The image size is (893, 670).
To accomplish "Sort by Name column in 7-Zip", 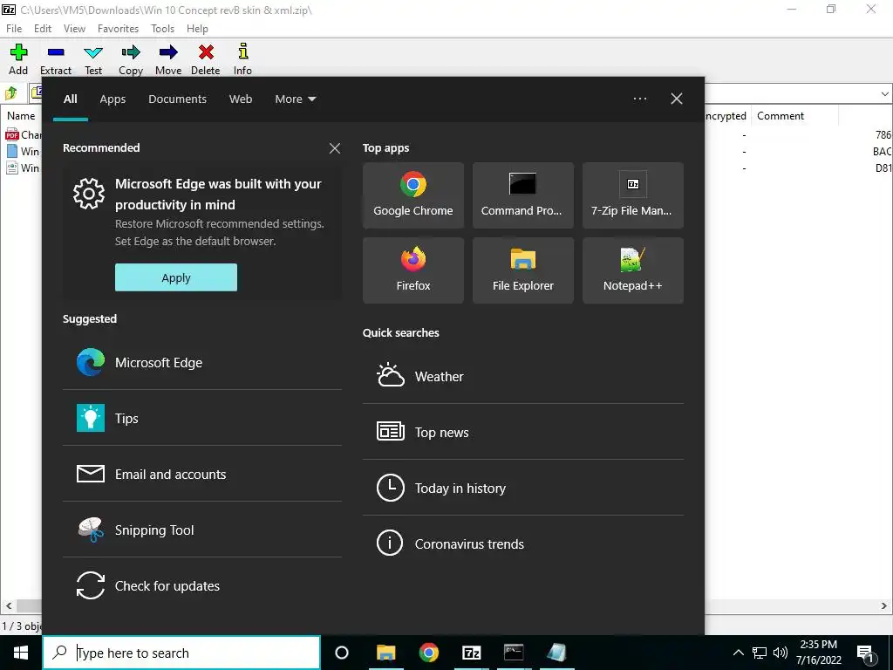I will [21, 116].
